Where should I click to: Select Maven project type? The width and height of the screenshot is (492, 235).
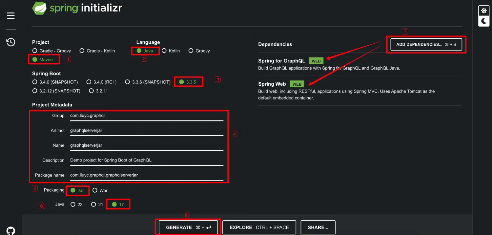click(x=42, y=60)
